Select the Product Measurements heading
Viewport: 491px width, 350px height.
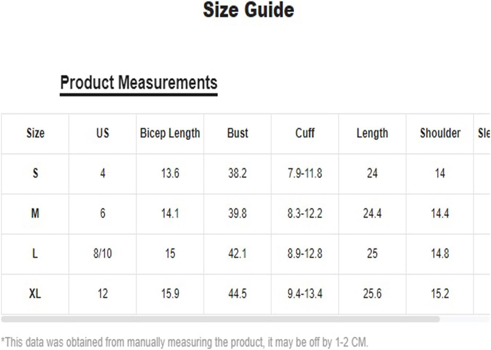139,83
